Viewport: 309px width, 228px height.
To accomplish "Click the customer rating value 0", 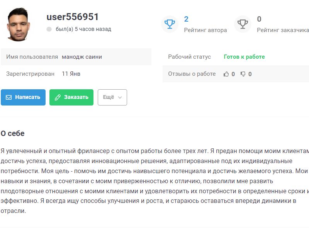I will (x=259, y=19).
